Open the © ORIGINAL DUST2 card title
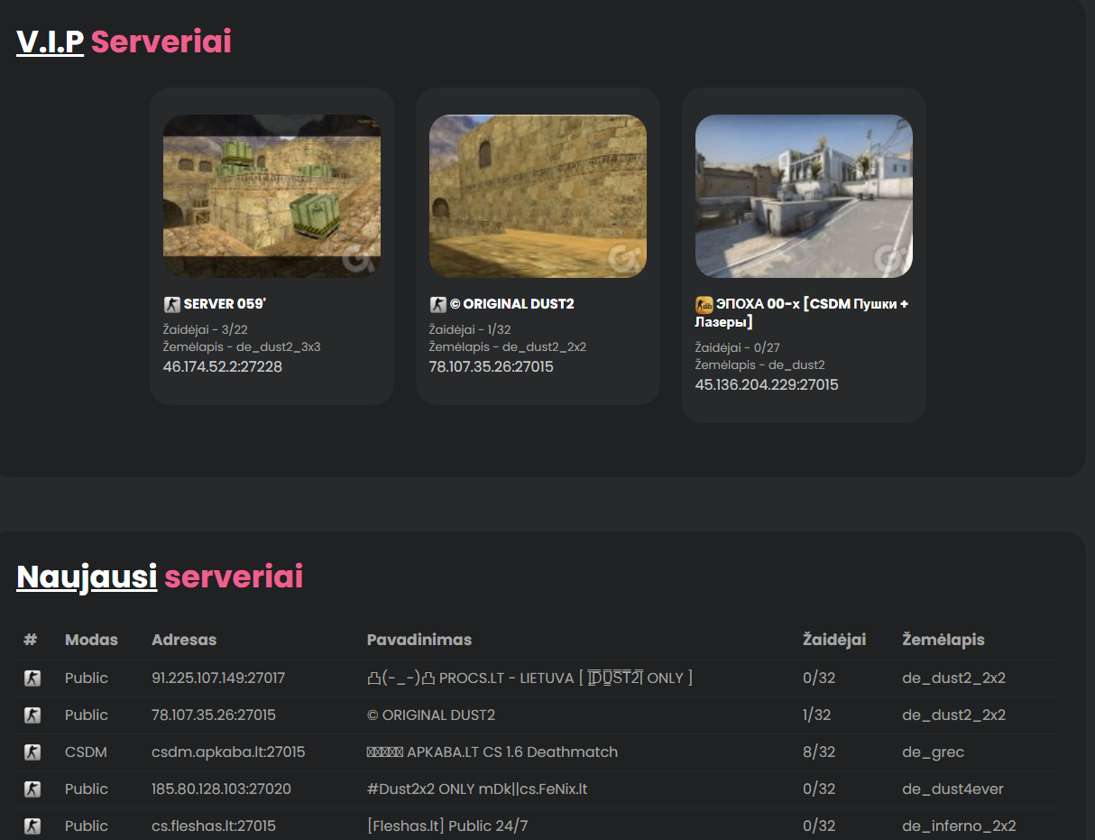This screenshot has width=1095, height=840. tap(511, 304)
